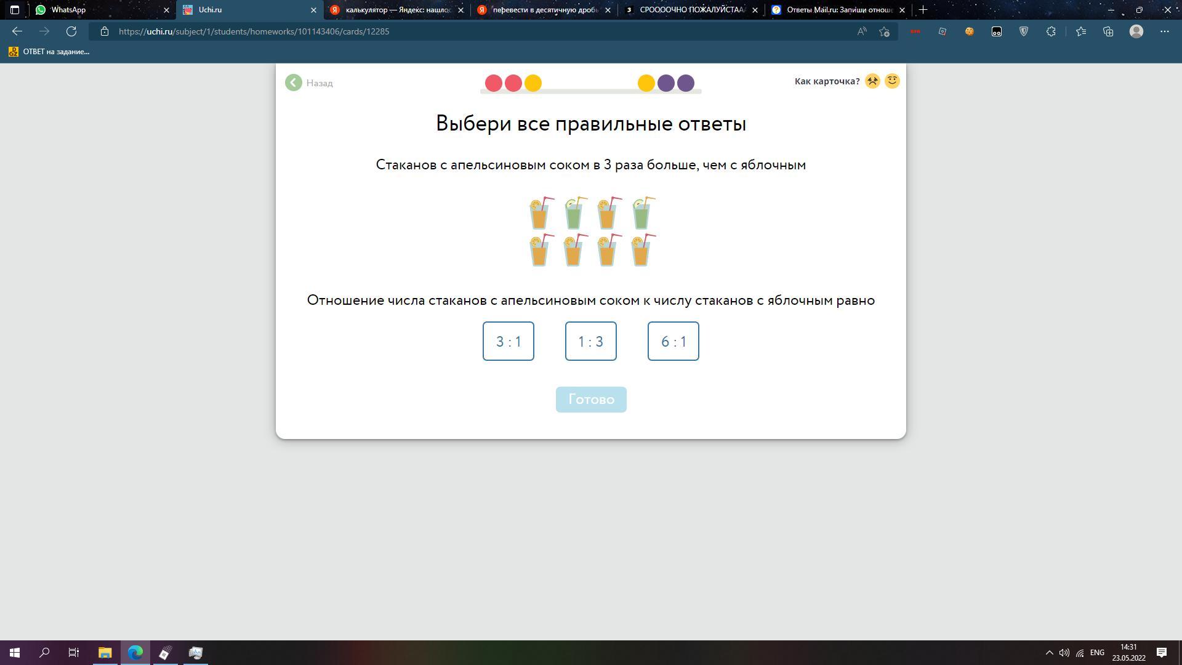The image size is (1182, 665).
Task: Select answer option 3 : 1
Action: click(x=509, y=341)
